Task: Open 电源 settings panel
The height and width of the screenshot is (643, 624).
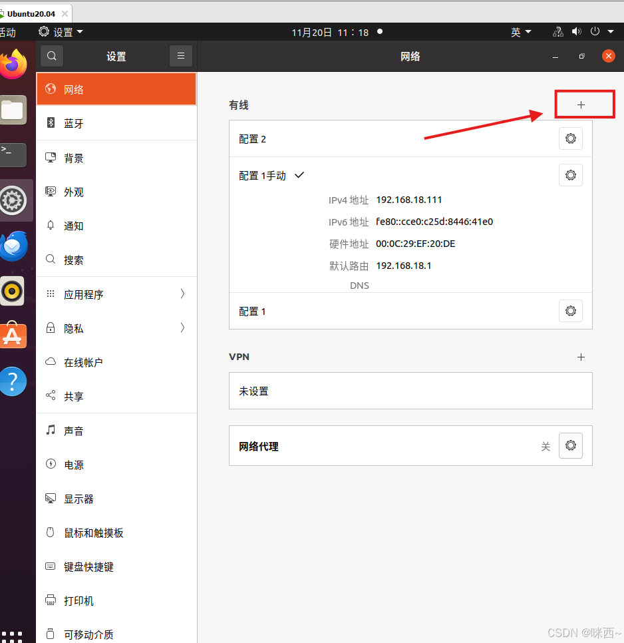Action: 116,465
